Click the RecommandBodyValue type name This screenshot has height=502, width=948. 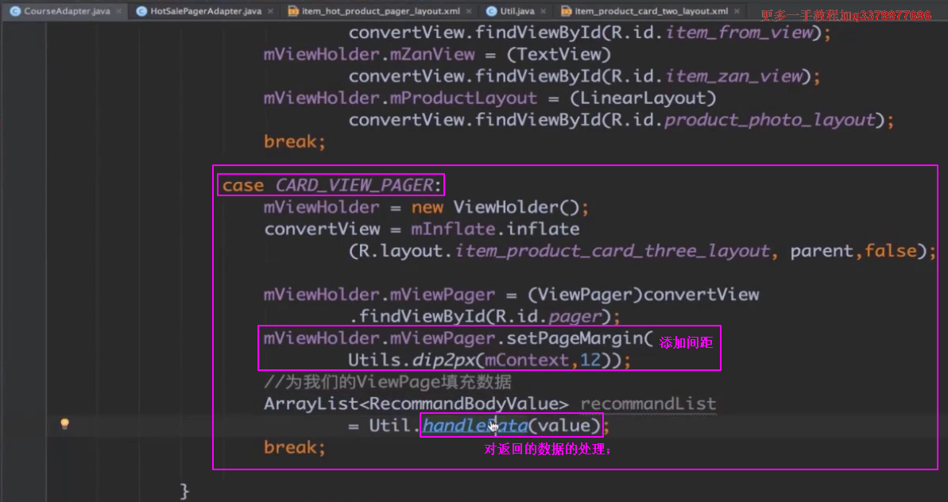pyautogui.click(x=464, y=404)
